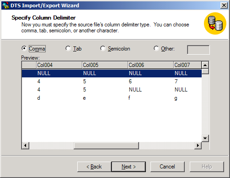This screenshot has width=230, height=178.
Task: Click the Col005 column header
Action: click(x=105, y=65)
